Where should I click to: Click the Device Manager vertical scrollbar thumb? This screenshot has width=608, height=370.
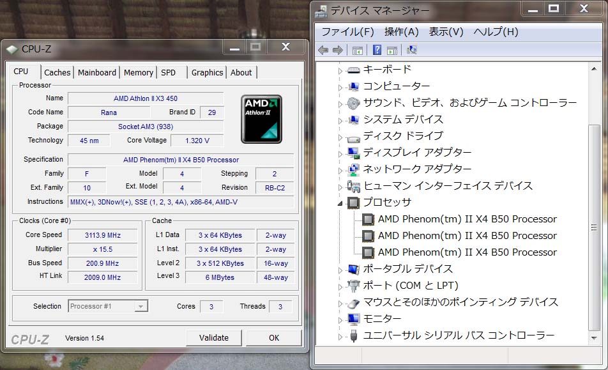[594, 227]
